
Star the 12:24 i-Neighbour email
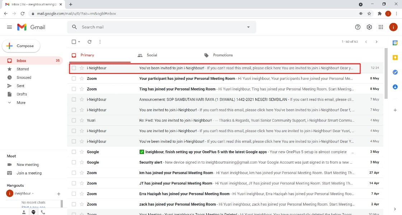82,68
